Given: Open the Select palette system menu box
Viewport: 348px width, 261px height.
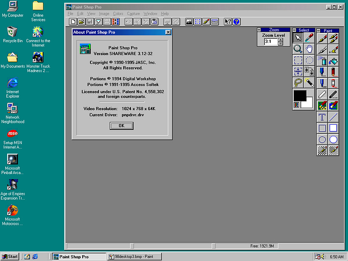Looking at the screenshot, I should click(x=294, y=30).
